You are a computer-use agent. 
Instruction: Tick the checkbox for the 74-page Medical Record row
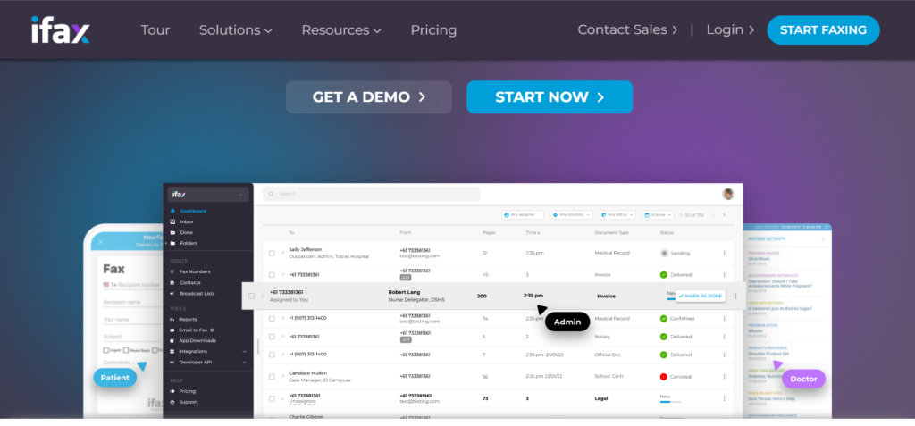point(272,319)
